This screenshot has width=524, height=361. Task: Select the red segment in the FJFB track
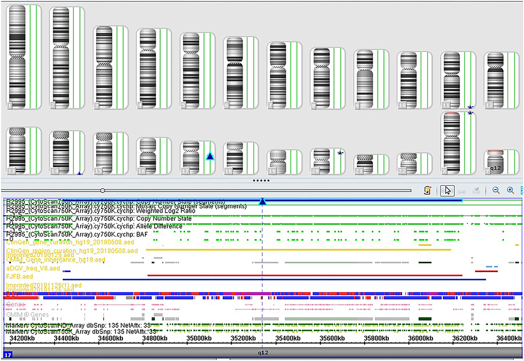click(x=305, y=275)
